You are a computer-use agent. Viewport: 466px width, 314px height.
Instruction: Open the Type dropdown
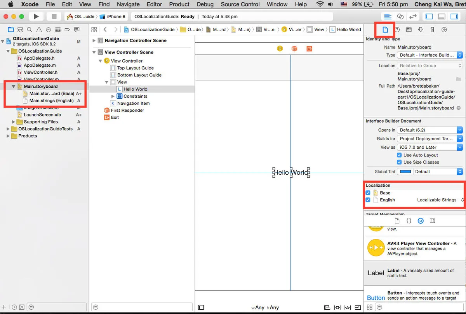(x=430, y=55)
